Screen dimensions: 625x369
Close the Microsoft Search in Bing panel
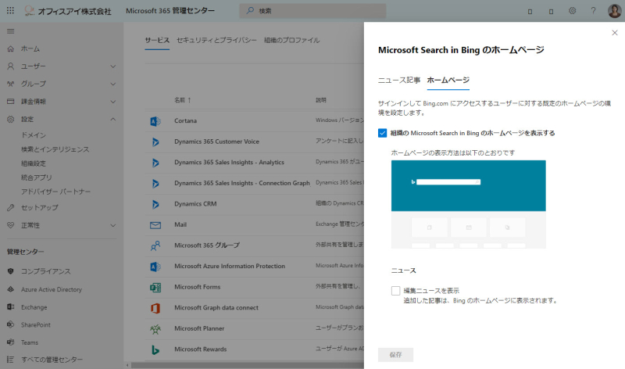click(x=614, y=33)
